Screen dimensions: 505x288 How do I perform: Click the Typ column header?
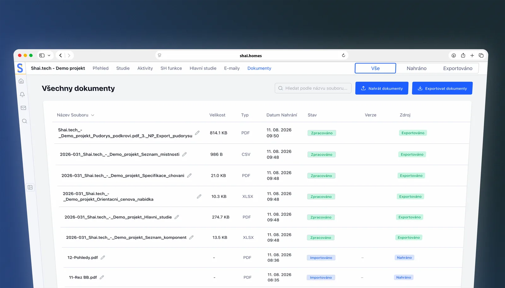pos(245,115)
